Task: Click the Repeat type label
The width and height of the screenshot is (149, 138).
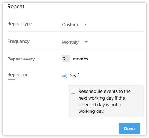Action: pyautogui.click(x=20, y=24)
